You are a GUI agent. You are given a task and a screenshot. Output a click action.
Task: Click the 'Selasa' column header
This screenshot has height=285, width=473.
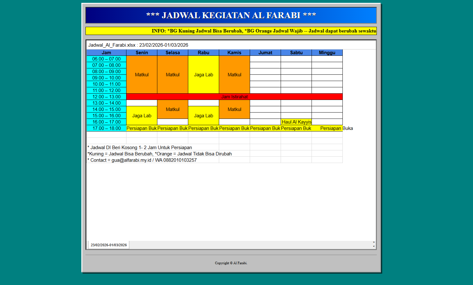point(172,52)
